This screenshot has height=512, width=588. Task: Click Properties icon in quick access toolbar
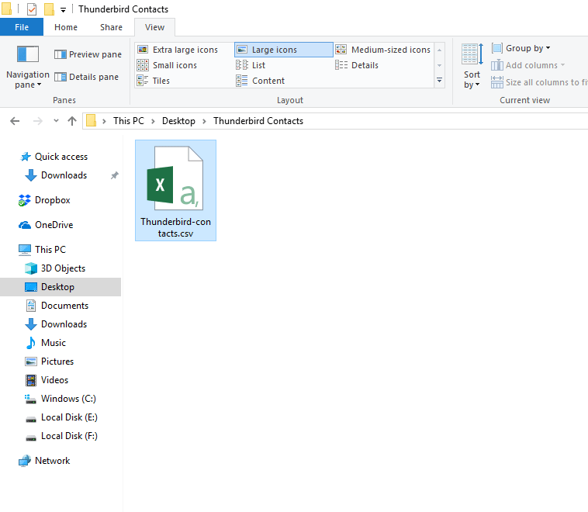(x=32, y=9)
